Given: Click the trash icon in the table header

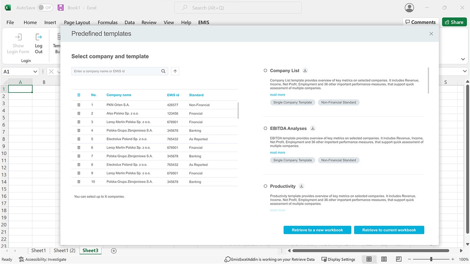Looking at the screenshot, I should pyautogui.click(x=79, y=95).
